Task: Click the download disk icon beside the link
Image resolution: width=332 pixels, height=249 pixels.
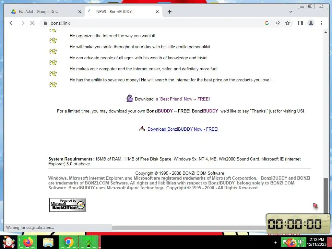Action: 142,129
